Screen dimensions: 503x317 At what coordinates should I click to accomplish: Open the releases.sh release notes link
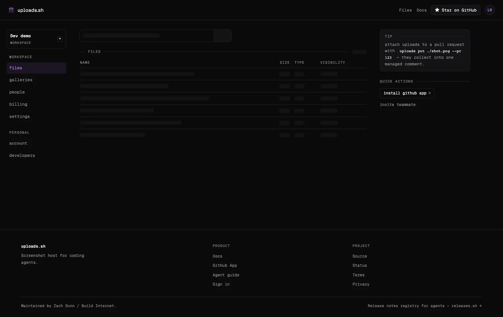(x=425, y=306)
